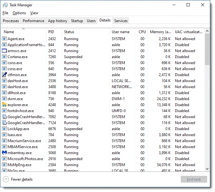The image size is (215, 192).
Task: Click the dasHost.exe icon for PID 3488
Action: pyautogui.click(x=4, y=87)
